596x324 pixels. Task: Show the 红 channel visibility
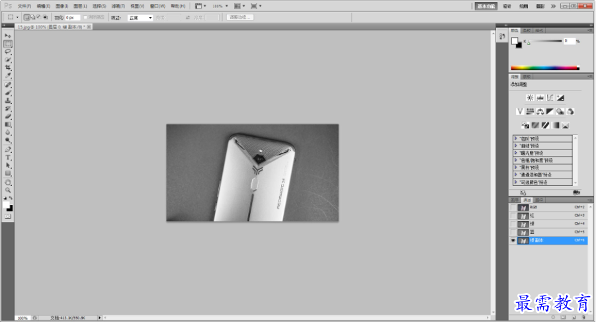pos(513,216)
